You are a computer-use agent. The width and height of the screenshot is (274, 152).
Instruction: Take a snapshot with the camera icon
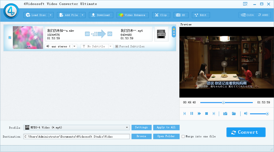[225, 114]
